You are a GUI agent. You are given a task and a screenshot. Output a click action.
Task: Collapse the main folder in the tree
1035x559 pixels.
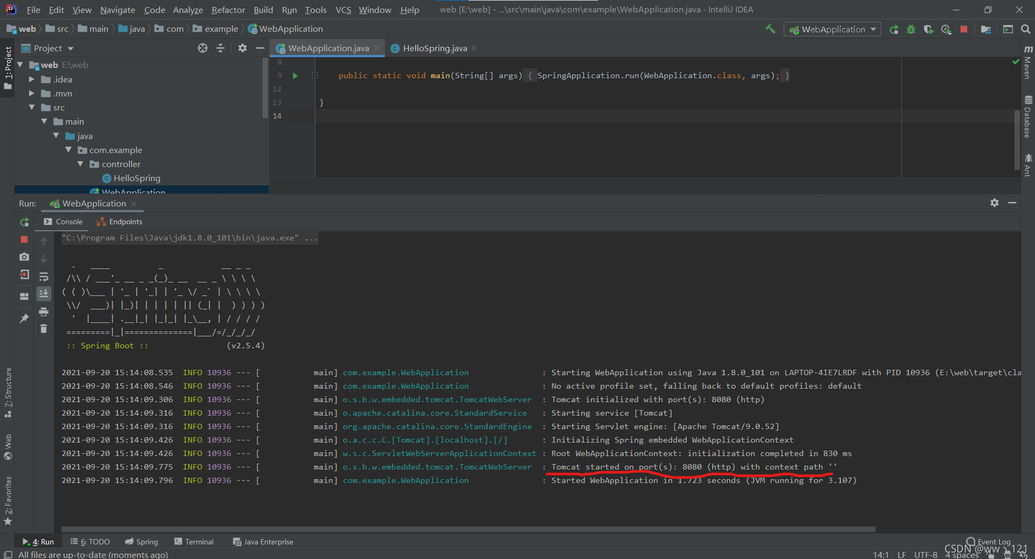(x=44, y=121)
